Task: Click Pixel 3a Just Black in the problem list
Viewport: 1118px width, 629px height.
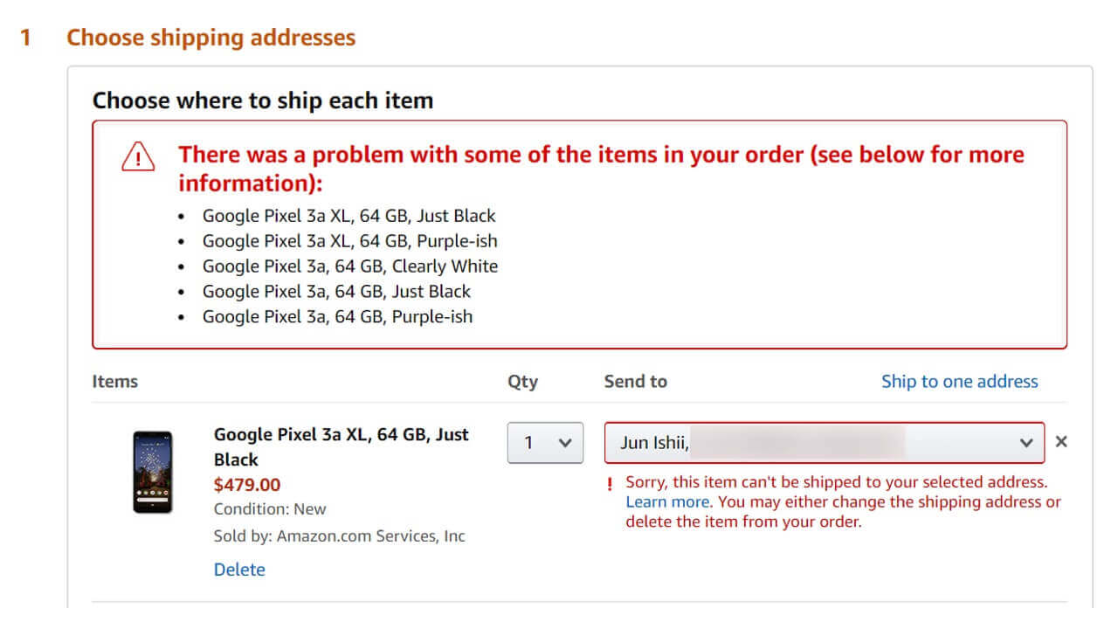Action: coord(336,292)
